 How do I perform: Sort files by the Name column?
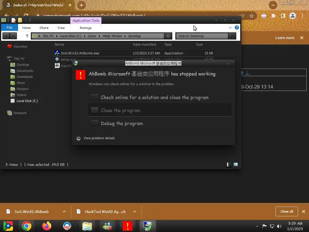click(x=59, y=44)
